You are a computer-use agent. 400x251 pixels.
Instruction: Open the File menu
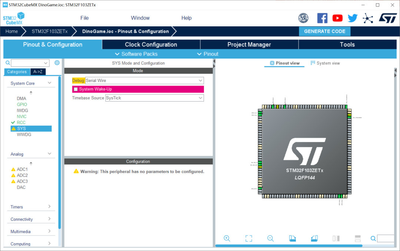(84, 18)
